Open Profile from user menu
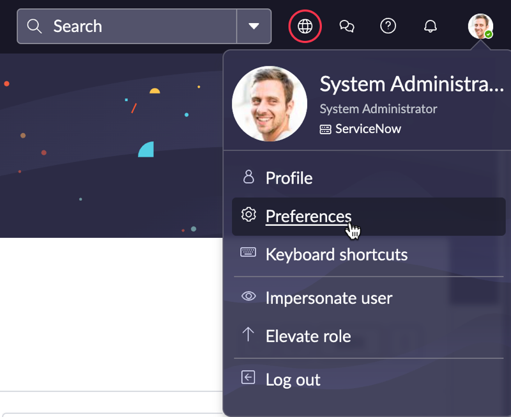 tap(369, 178)
